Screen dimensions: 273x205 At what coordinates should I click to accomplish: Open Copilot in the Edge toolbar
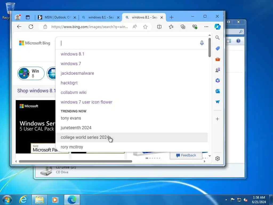click(218, 27)
